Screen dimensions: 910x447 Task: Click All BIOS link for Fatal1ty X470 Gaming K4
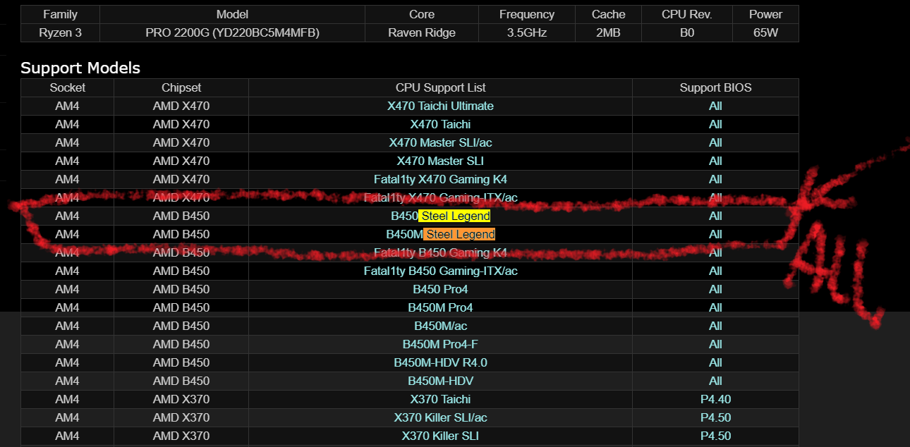(x=715, y=179)
